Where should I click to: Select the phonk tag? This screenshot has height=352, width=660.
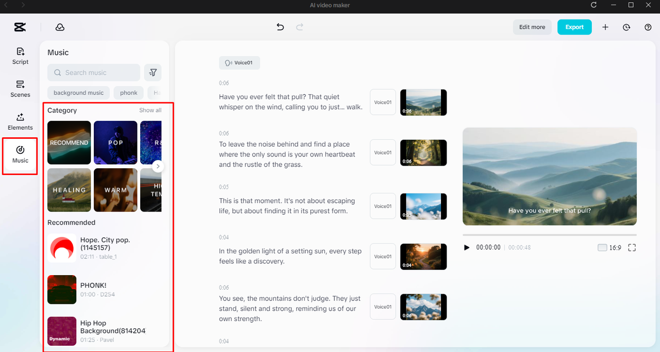click(128, 92)
